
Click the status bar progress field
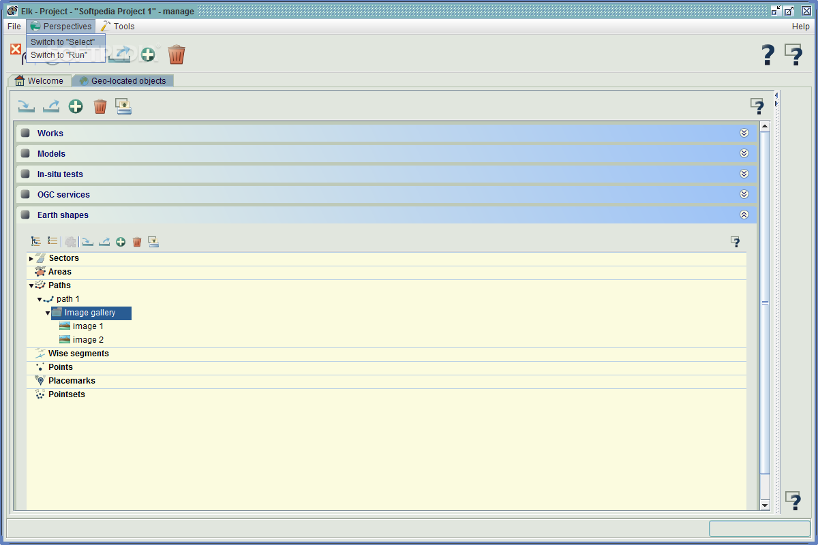(x=760, y=529)
